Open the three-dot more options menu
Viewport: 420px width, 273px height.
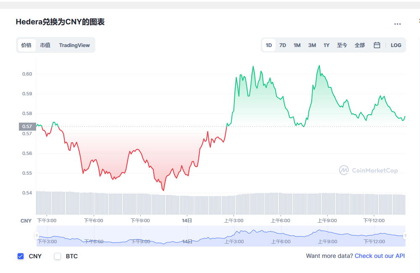tap(397, 24)
